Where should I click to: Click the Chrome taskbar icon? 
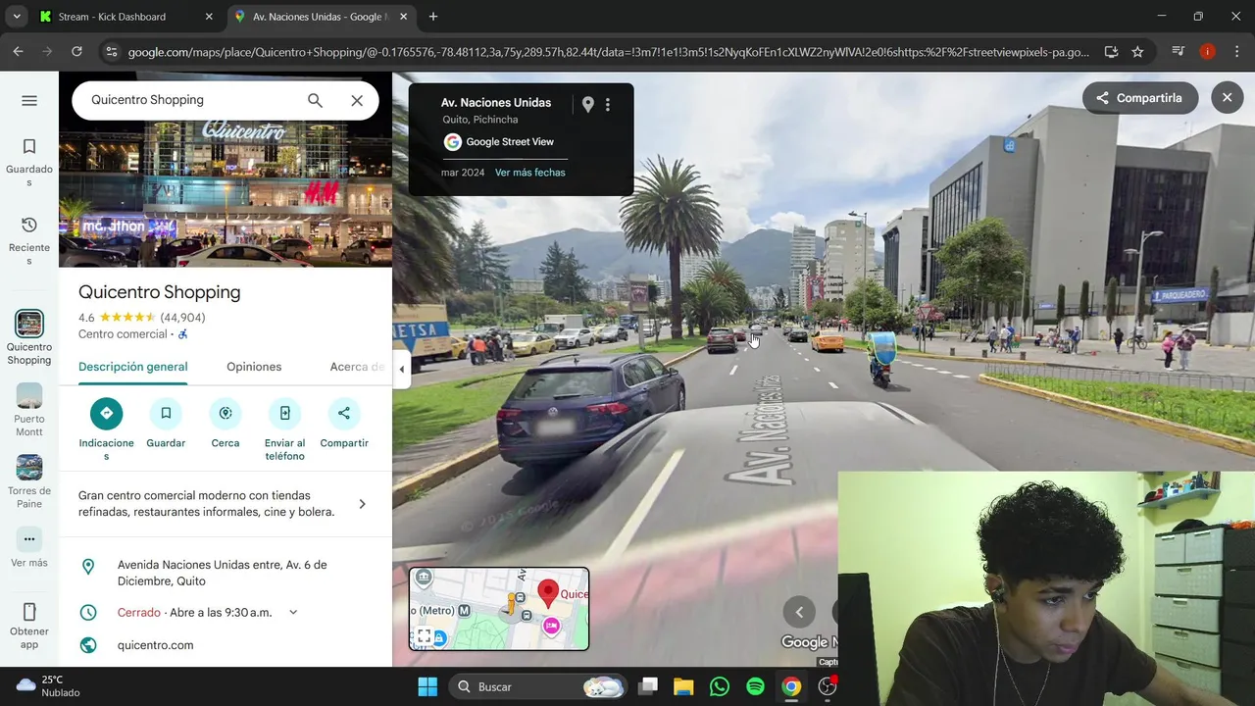(x=791, y=686)
